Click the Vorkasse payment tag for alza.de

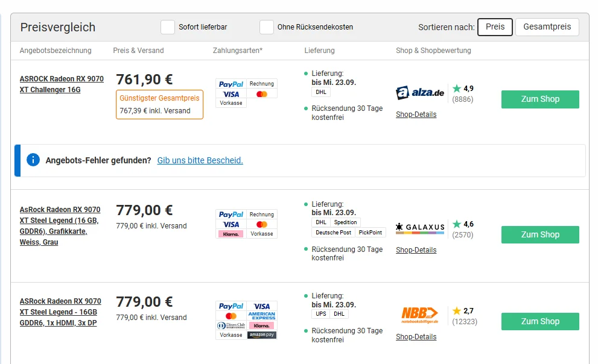[231, 103]
